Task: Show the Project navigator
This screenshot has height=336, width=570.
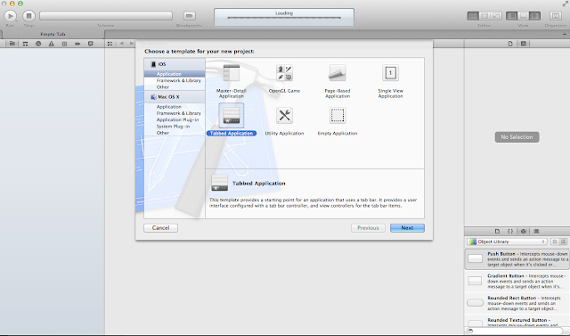Action: coord(12,44)
